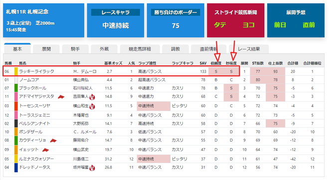Screen dimensions: 329x180
Task: Click ST指数 value 80
Action: coord(258,80)
